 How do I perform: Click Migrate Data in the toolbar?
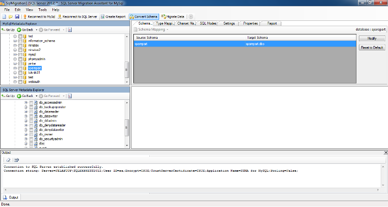tap(173, 16)
